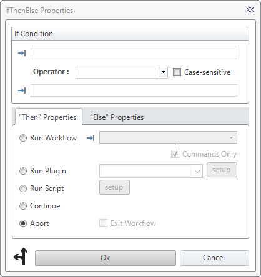Open the Run Plugin combo box chevron

point(197,171)
